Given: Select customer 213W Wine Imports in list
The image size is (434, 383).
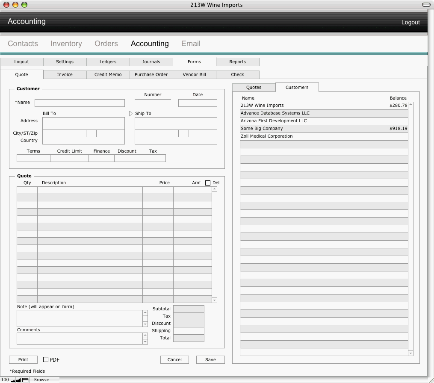Looking at the screenshot, I should coord(324,106).
